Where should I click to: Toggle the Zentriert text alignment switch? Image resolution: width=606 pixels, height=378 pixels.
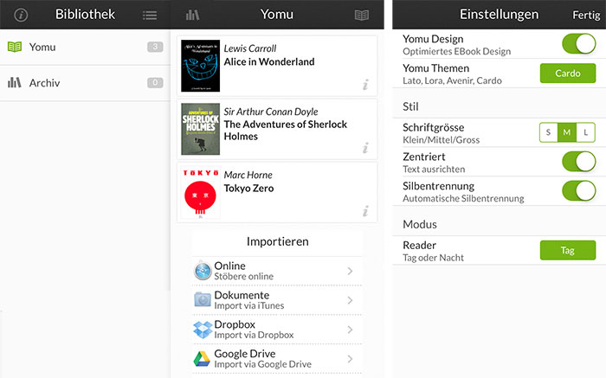point(579,161)
